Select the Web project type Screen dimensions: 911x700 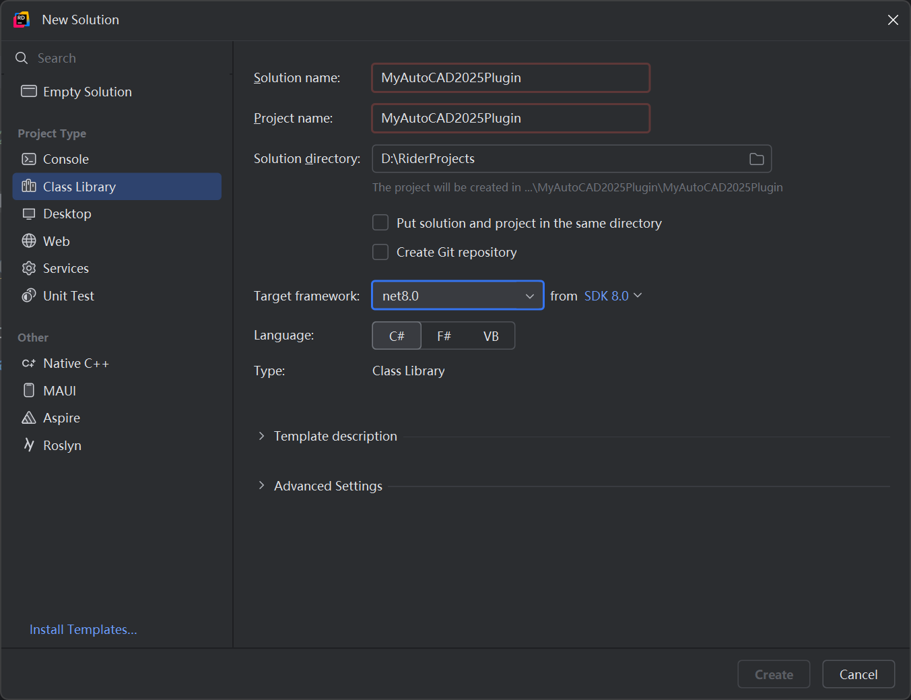(x=117, y=241)
